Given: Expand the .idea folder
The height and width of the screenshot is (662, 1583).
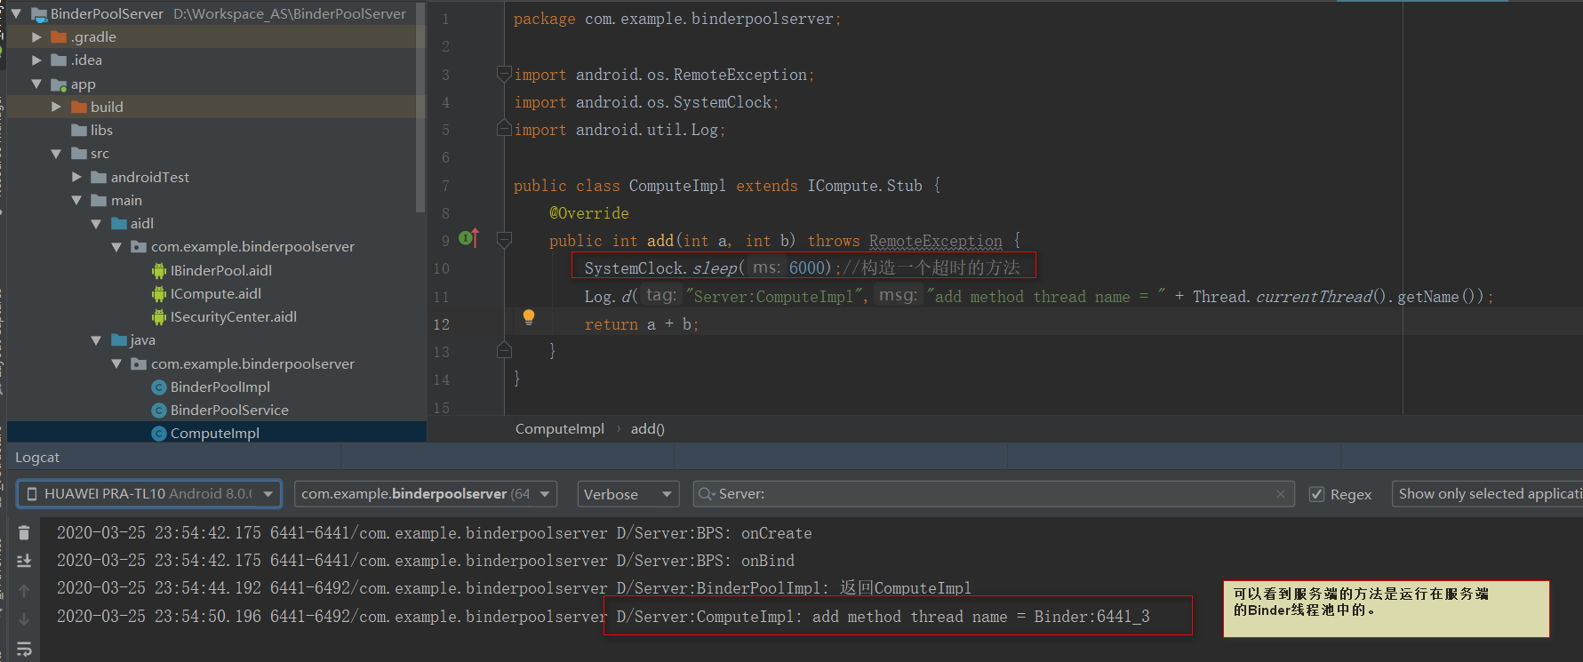Looking at the screenshot, I should click(x=36, y=60).
